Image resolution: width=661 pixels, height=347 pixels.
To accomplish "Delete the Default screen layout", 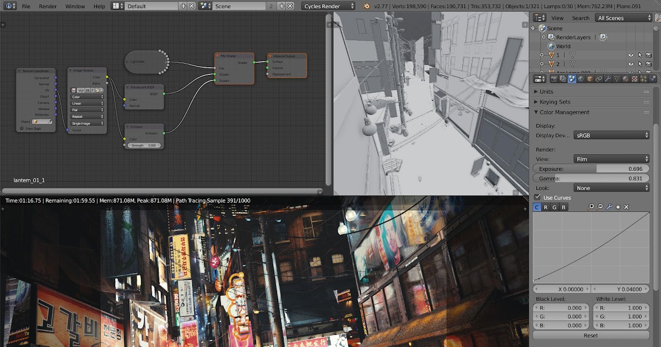I will (x=191, y=6).
